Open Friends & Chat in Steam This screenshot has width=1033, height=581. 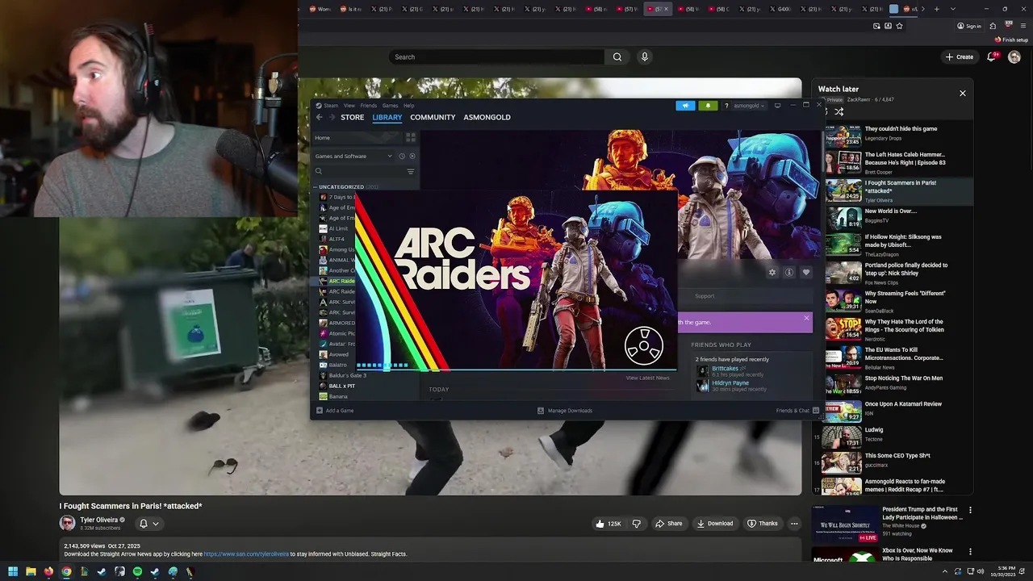click(x=797, y=411)
